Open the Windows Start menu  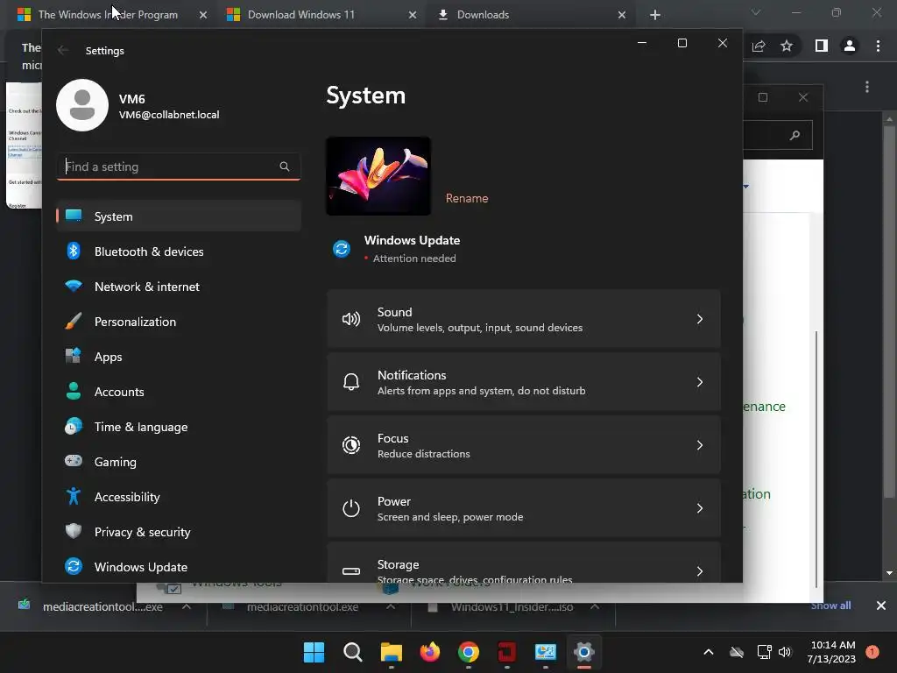314,652
